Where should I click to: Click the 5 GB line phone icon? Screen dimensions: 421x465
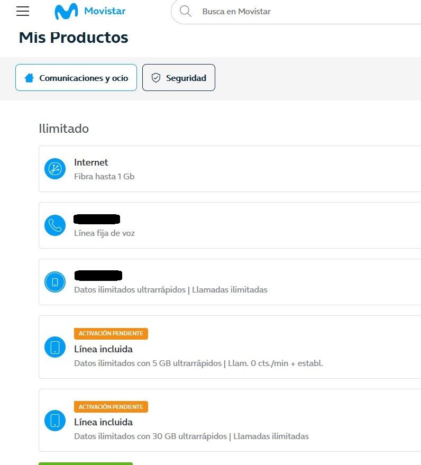[55, 347]
